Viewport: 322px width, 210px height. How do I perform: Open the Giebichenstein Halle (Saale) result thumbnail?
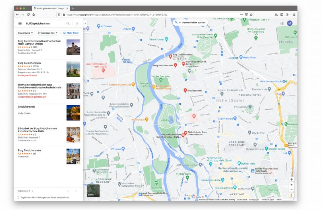[73, 113]
